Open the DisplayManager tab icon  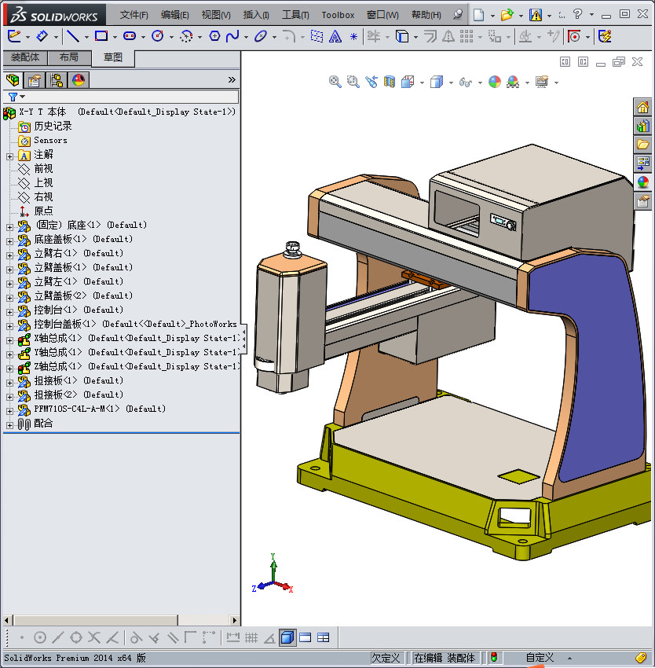pyautogui.click(x=78, y=79)
